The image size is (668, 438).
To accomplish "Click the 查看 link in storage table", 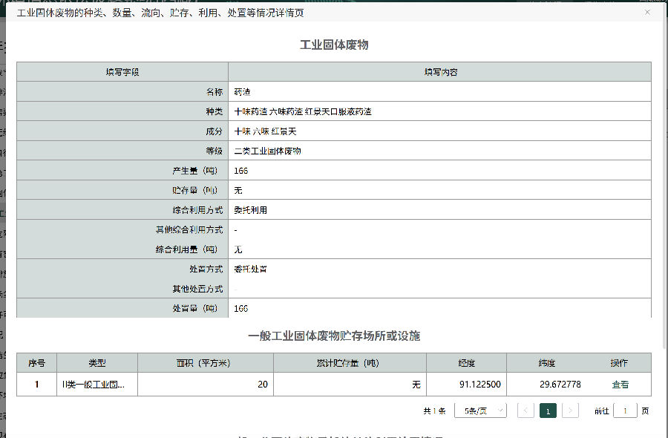I will point(620,385).
